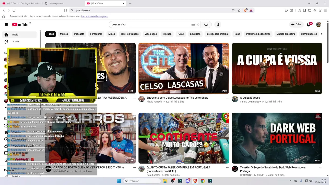
Task: Bookmark this page using the bookmark icon
Action: click(x=65, y=10)
